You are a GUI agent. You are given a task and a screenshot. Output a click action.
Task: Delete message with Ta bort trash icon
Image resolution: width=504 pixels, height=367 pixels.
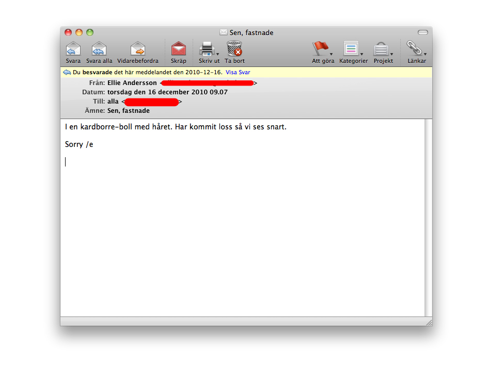(234, 48)
